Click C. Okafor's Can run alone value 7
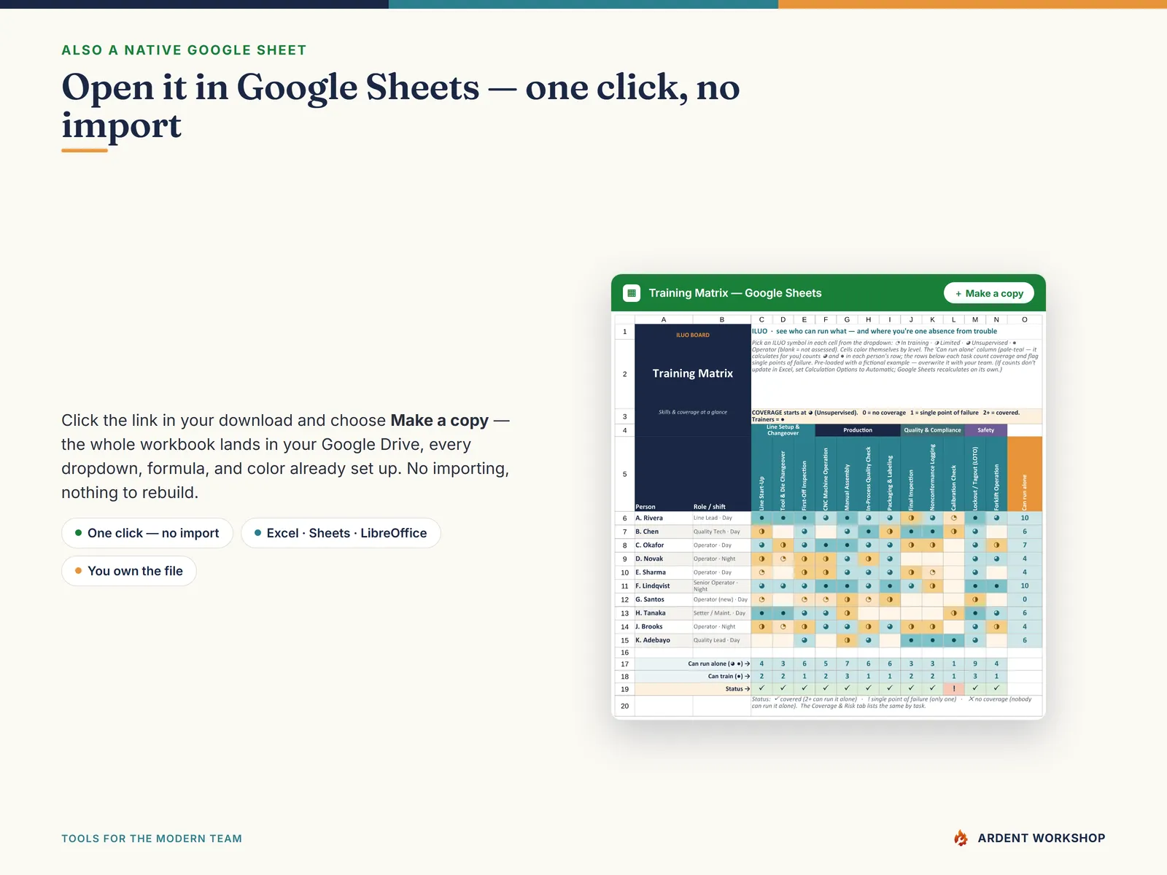 [x=1025, y=545]
